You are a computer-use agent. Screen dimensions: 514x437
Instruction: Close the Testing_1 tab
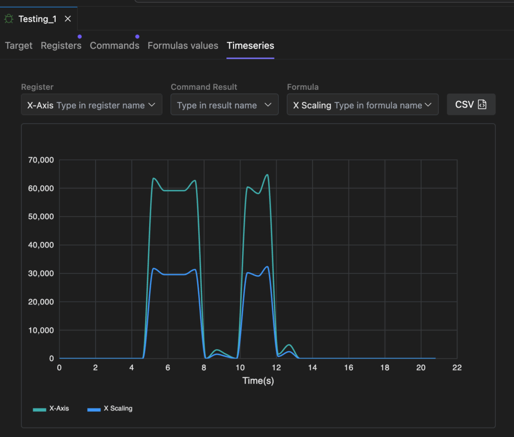coord(68,19)
